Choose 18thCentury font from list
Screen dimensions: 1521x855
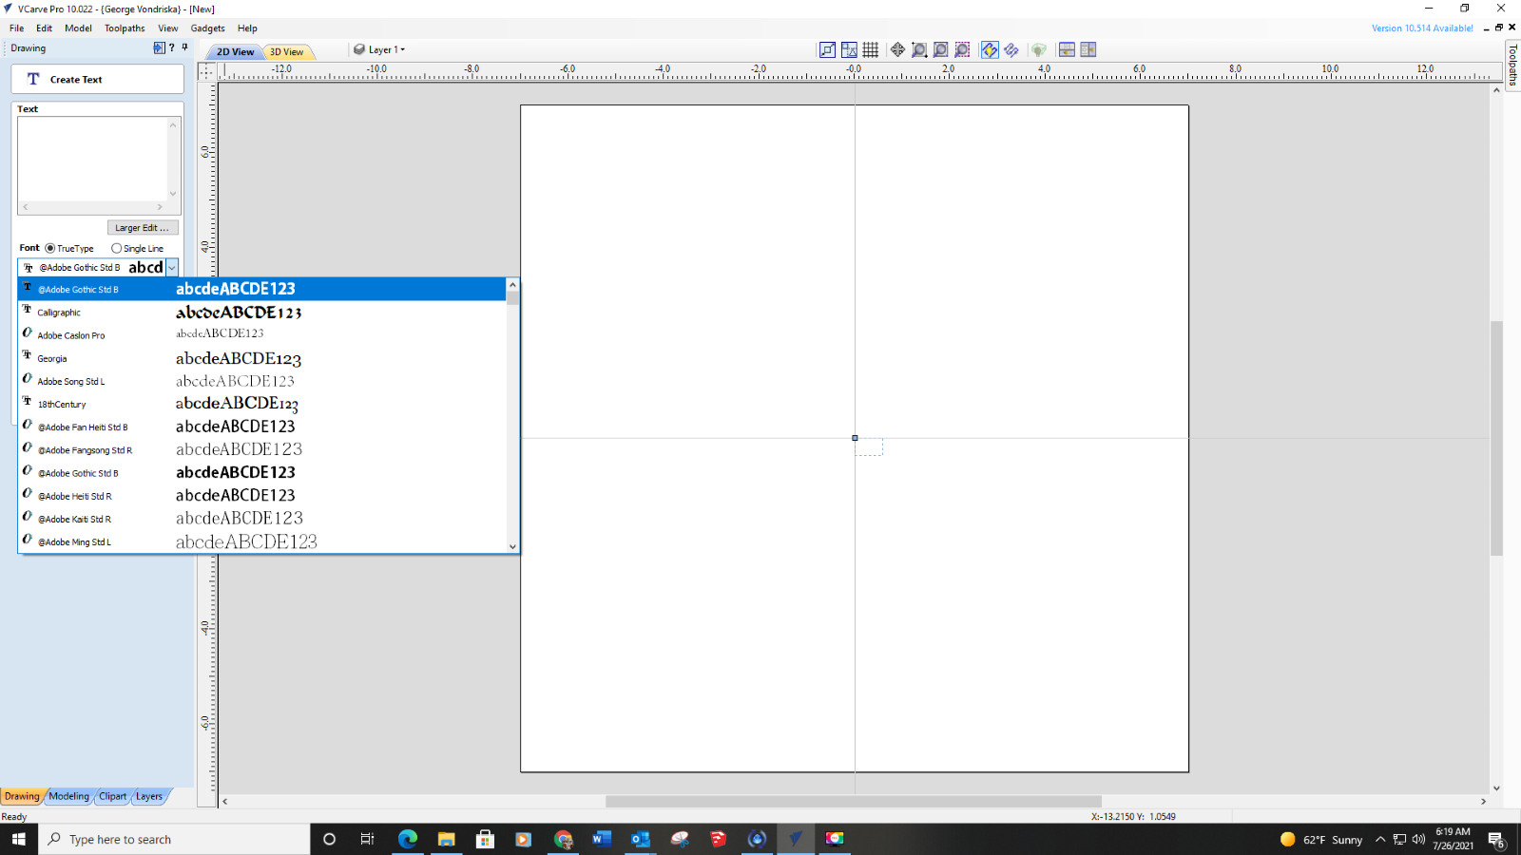[x=262, y=404]
